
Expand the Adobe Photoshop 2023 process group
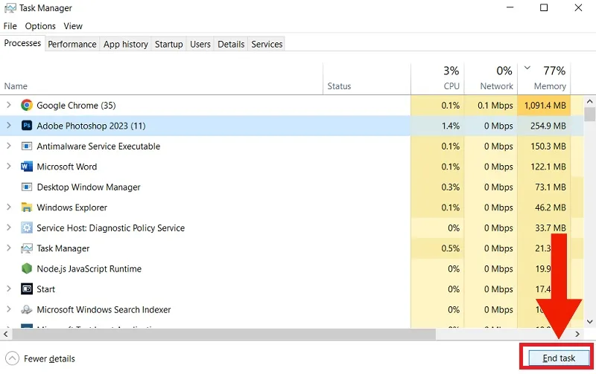point(9,126)
